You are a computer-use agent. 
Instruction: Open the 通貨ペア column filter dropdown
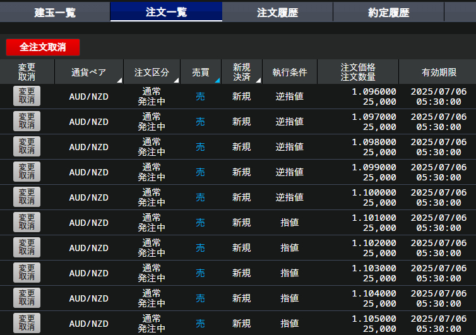119,80
